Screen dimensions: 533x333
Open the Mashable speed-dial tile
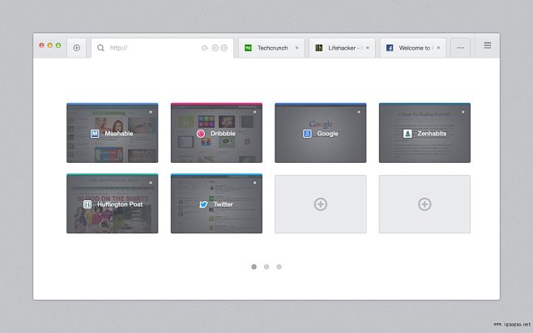[x=112, y=133]
